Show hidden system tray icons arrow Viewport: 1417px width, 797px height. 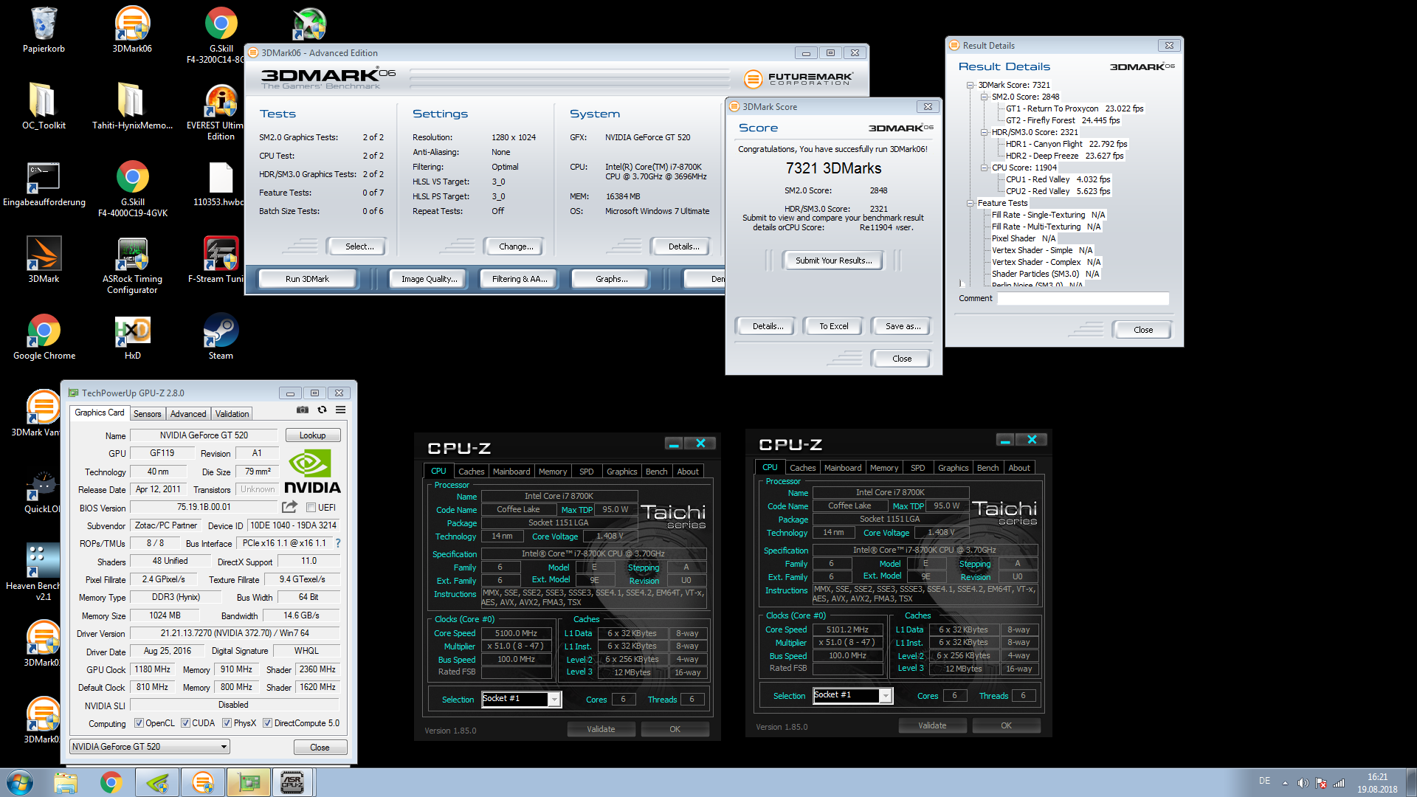[x=1285, y=783]
